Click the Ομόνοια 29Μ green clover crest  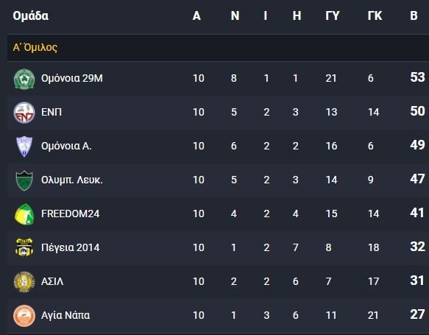[x=24, y=79]
